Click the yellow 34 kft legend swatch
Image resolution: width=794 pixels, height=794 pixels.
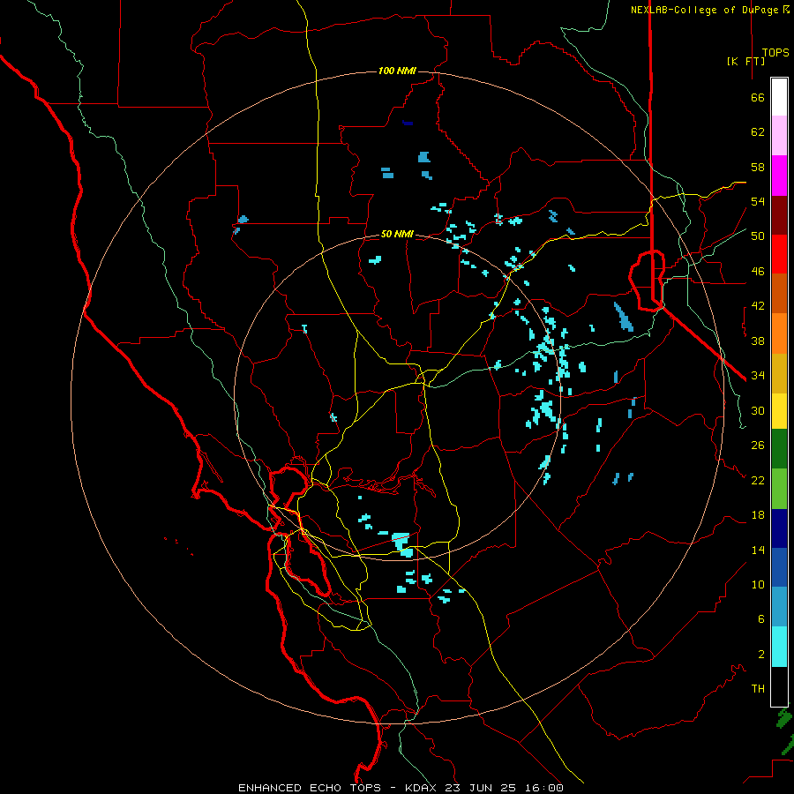coord(779,411)
